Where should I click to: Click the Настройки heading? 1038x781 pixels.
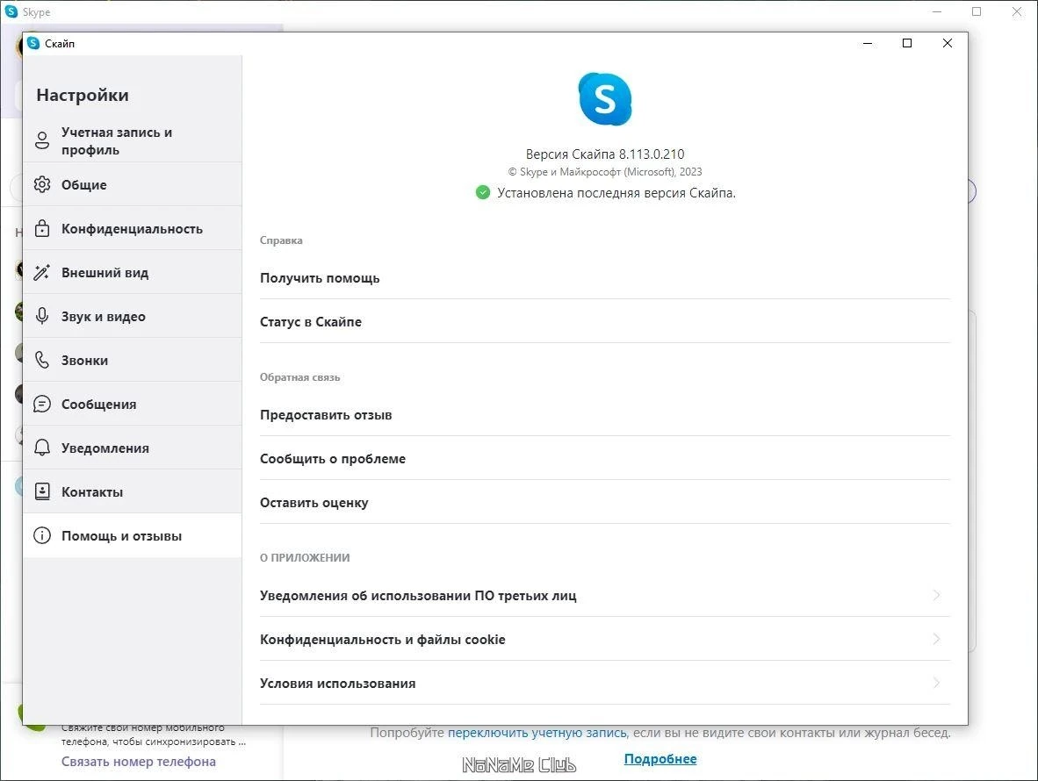point(83,96)
